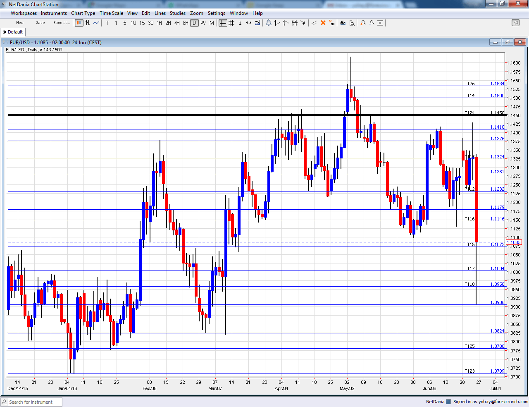Activate the zoom in magnifier tool
The image size is (529, 407).
[x=363, y=23]
